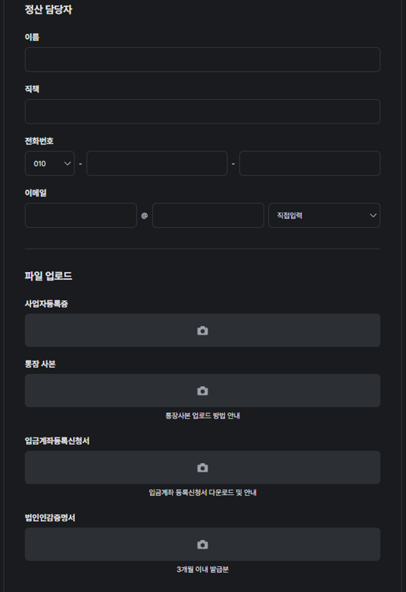Click the camera icon under 입금계좌등록신청서

202,468
